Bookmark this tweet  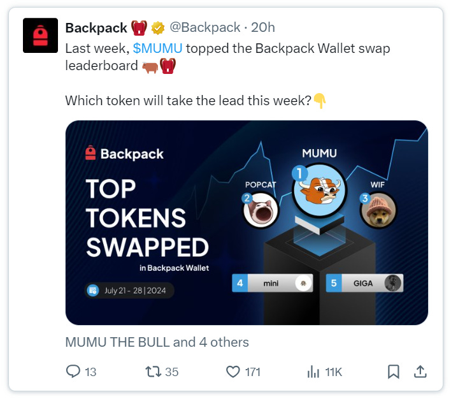(x=393, y=372)
